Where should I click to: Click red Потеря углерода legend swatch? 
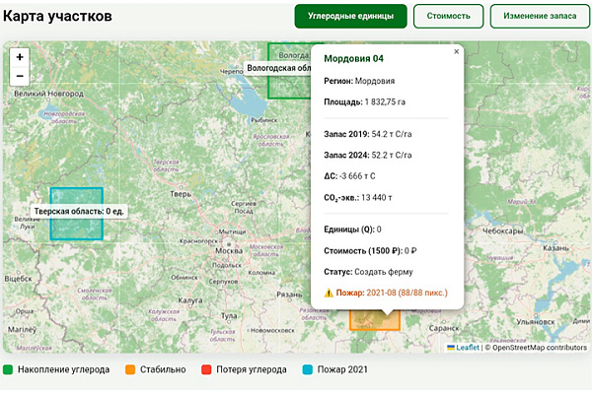pos(206,369)
